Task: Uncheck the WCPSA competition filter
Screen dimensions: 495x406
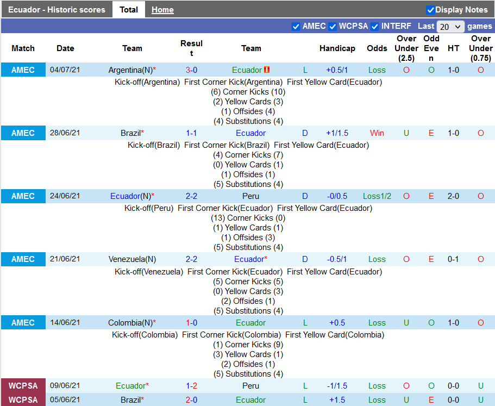Action: tap(333, 27)
